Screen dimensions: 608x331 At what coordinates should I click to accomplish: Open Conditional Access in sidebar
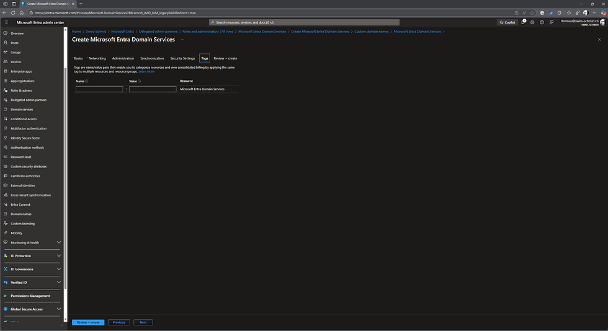pos(24,119)
